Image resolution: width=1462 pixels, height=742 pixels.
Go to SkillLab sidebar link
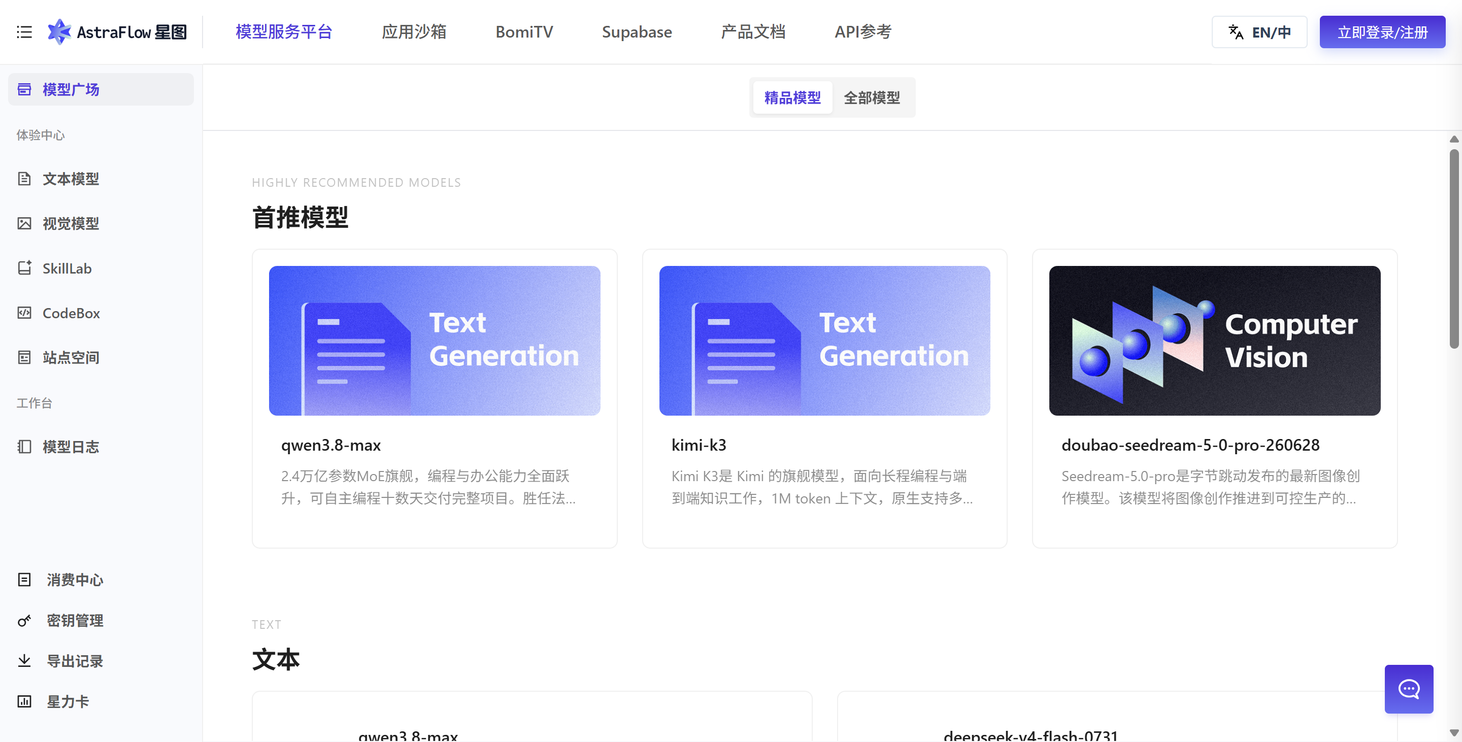pyautogui.click(x=67, y=268)
